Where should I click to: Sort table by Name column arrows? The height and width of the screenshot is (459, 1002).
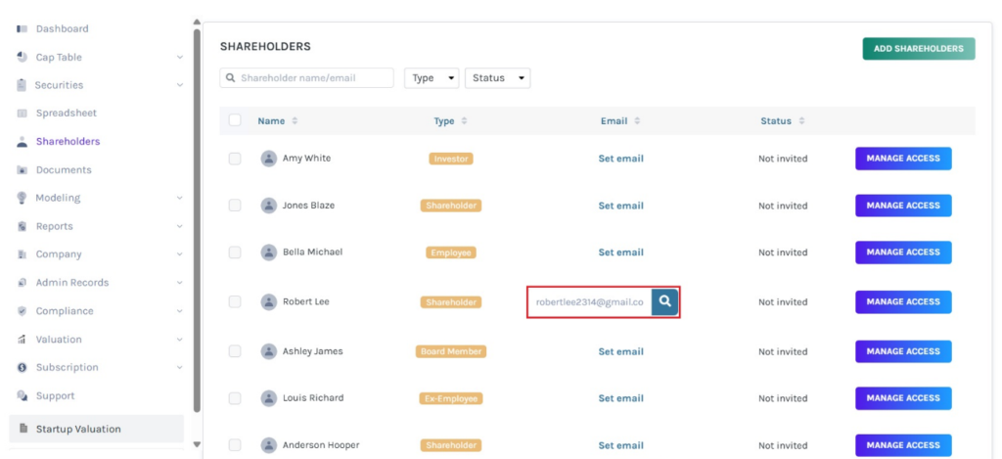pos(295,120)
